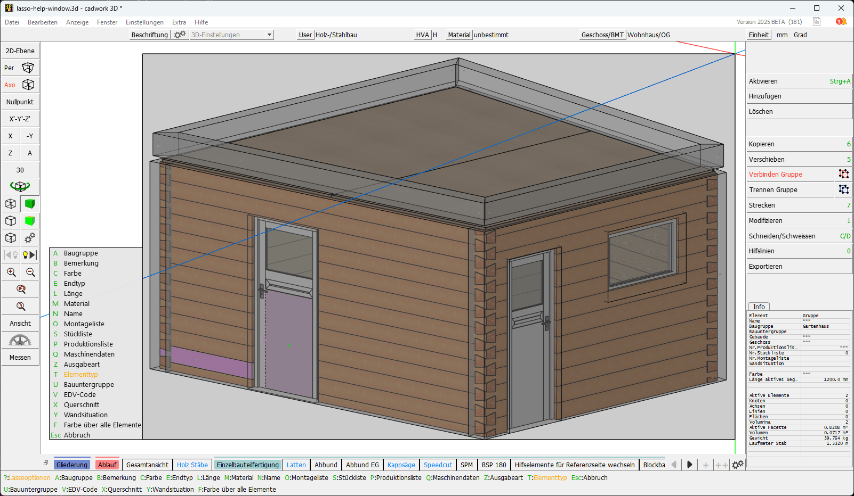This screenshot has height=496, width=854.
Task: Activate the solid green shaded cube display
Action: click(30, 204)
